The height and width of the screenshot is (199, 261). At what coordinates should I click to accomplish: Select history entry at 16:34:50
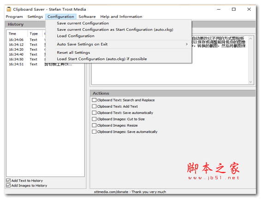pos(46,59)
